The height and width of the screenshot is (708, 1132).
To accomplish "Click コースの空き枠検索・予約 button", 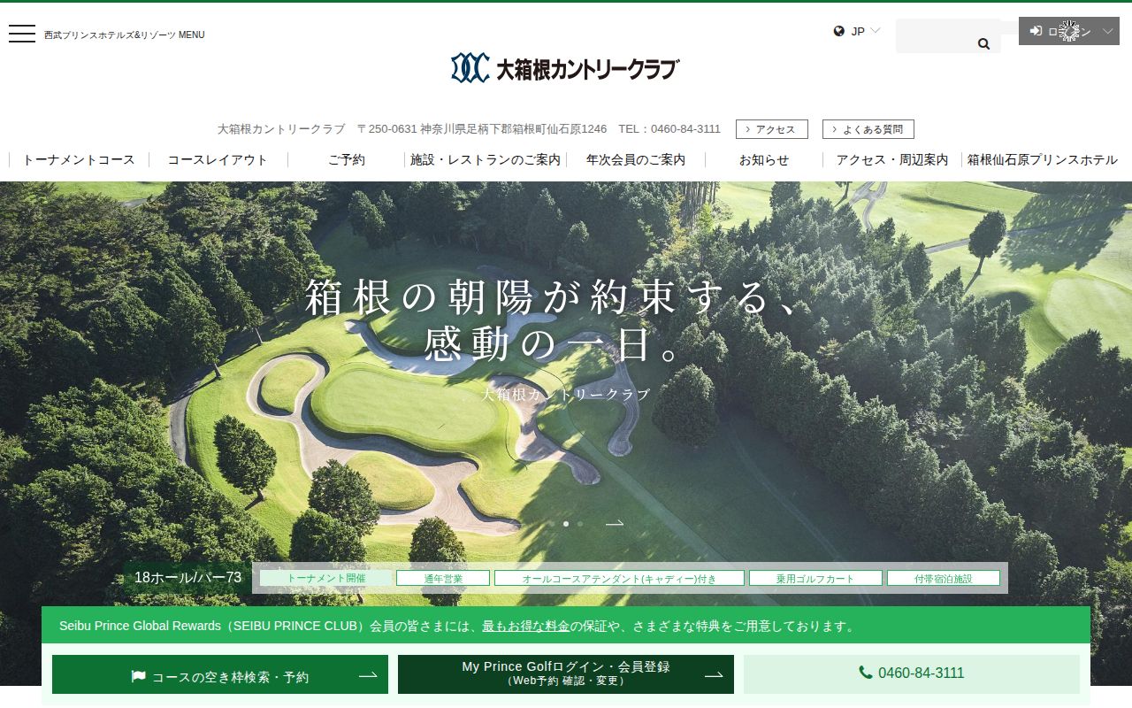I will [x=220, y=674].
